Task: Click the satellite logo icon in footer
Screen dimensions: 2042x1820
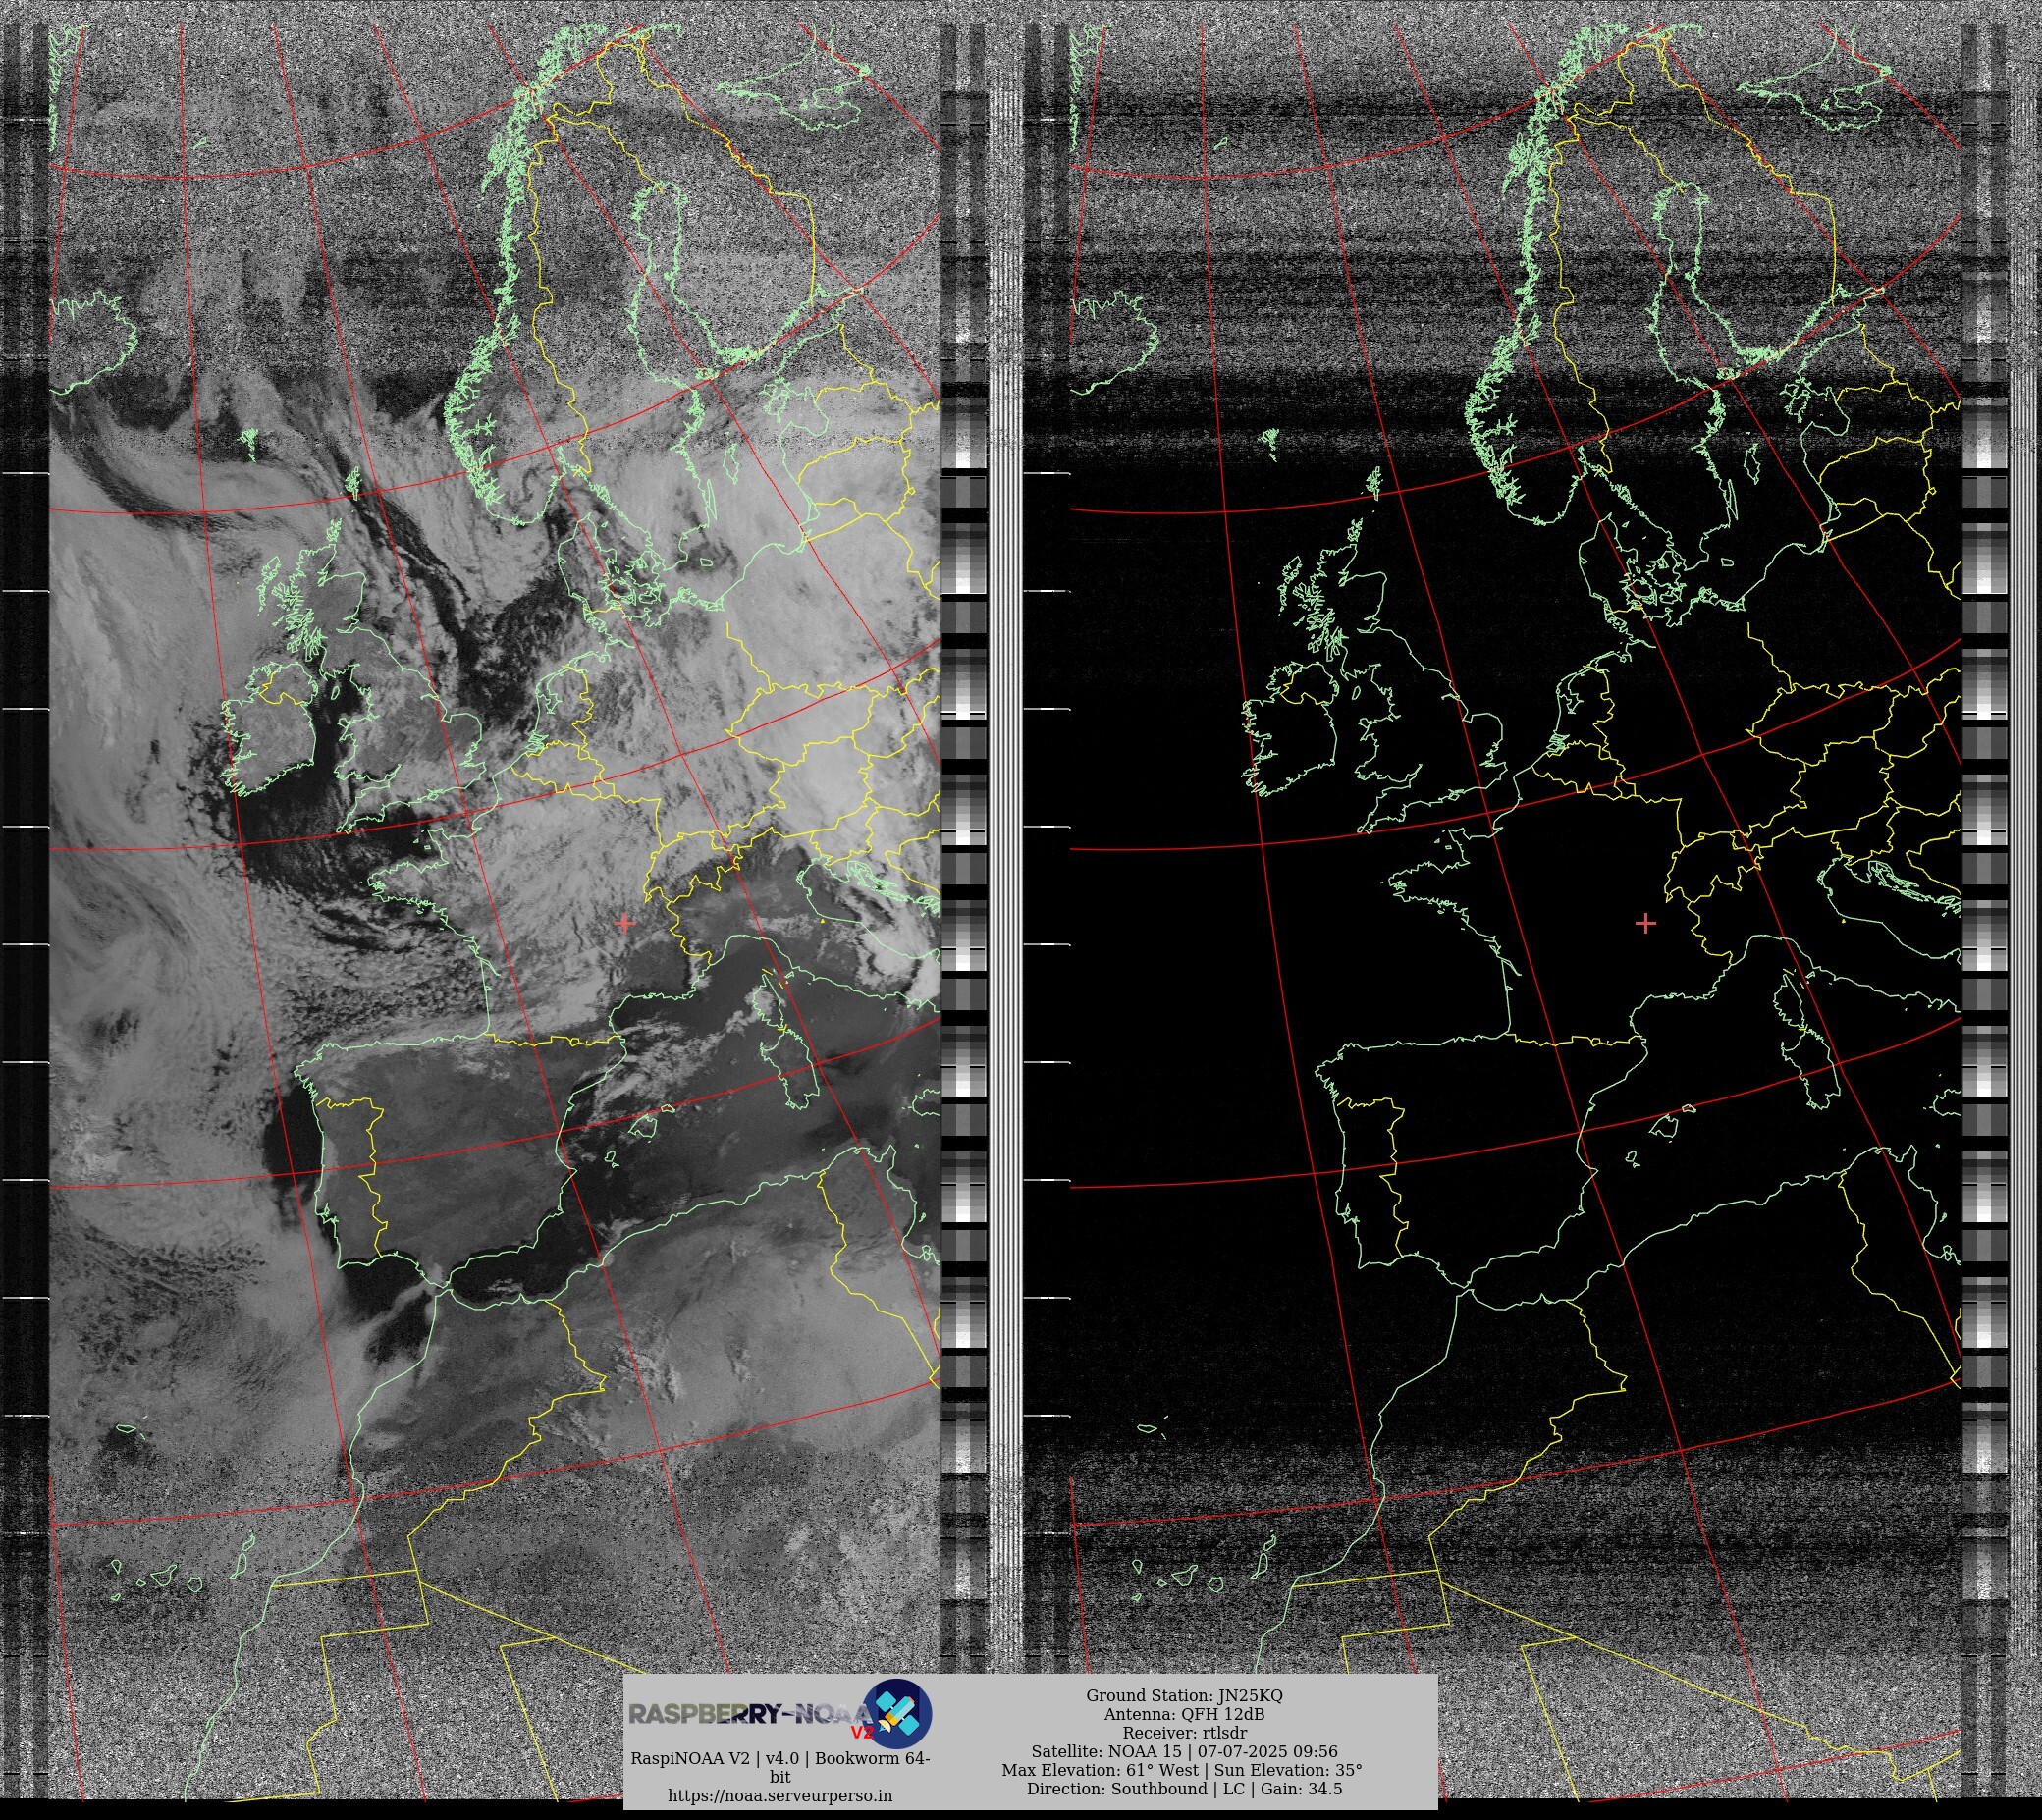Action: 898,1713
